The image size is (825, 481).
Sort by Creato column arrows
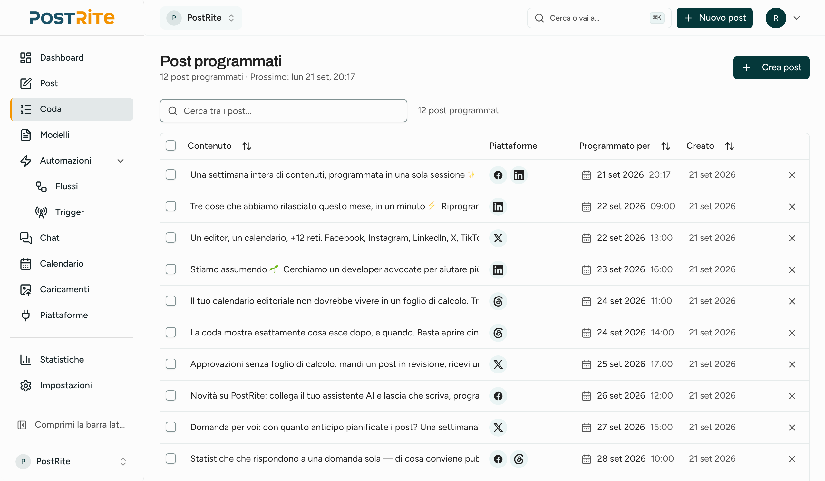729,146
